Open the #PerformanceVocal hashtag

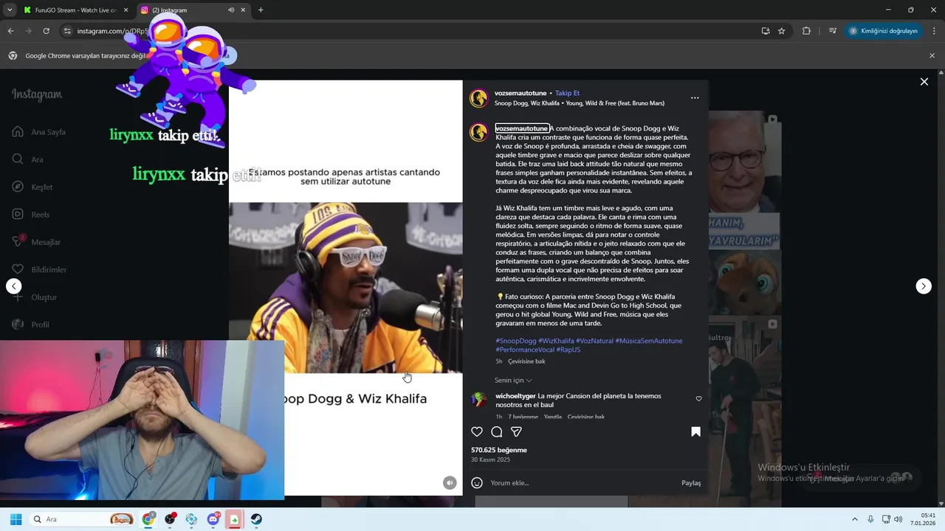pyautogui.click(x=525, y=350)
